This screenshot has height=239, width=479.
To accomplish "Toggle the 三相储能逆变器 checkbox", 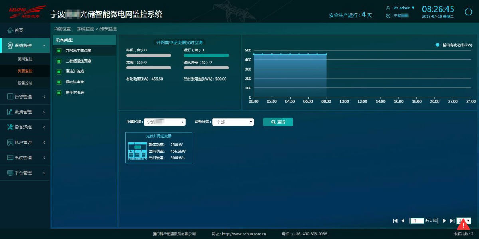I will 59,61.
